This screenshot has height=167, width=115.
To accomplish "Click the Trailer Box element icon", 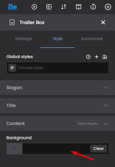I will click(12, 22).
